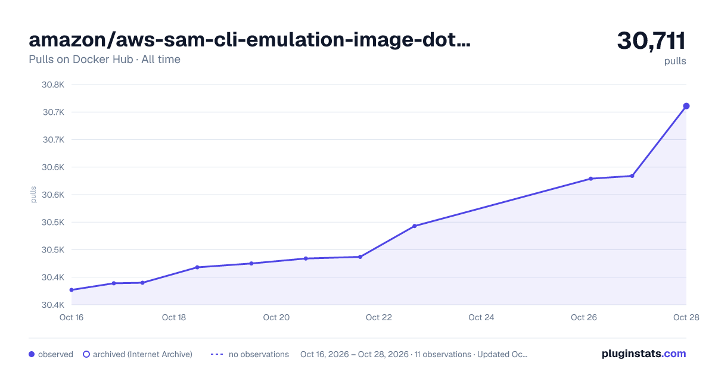
Task: Click the 'Oct 24' x-axis label
Action: click(x=481, y=317)
